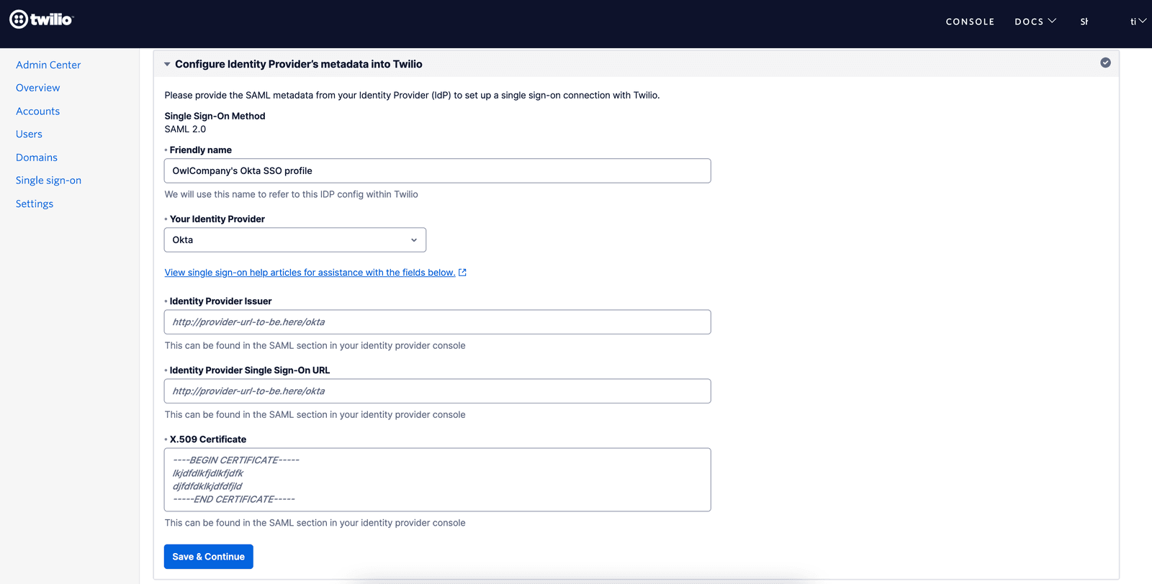Open the external link icon beside the help article

pos(462,272)
